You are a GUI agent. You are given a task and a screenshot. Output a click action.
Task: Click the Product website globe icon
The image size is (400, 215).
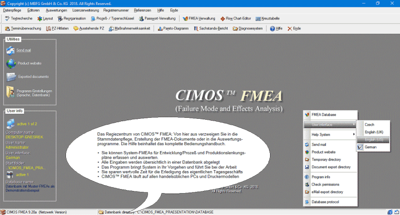click(x=11, y=63)
